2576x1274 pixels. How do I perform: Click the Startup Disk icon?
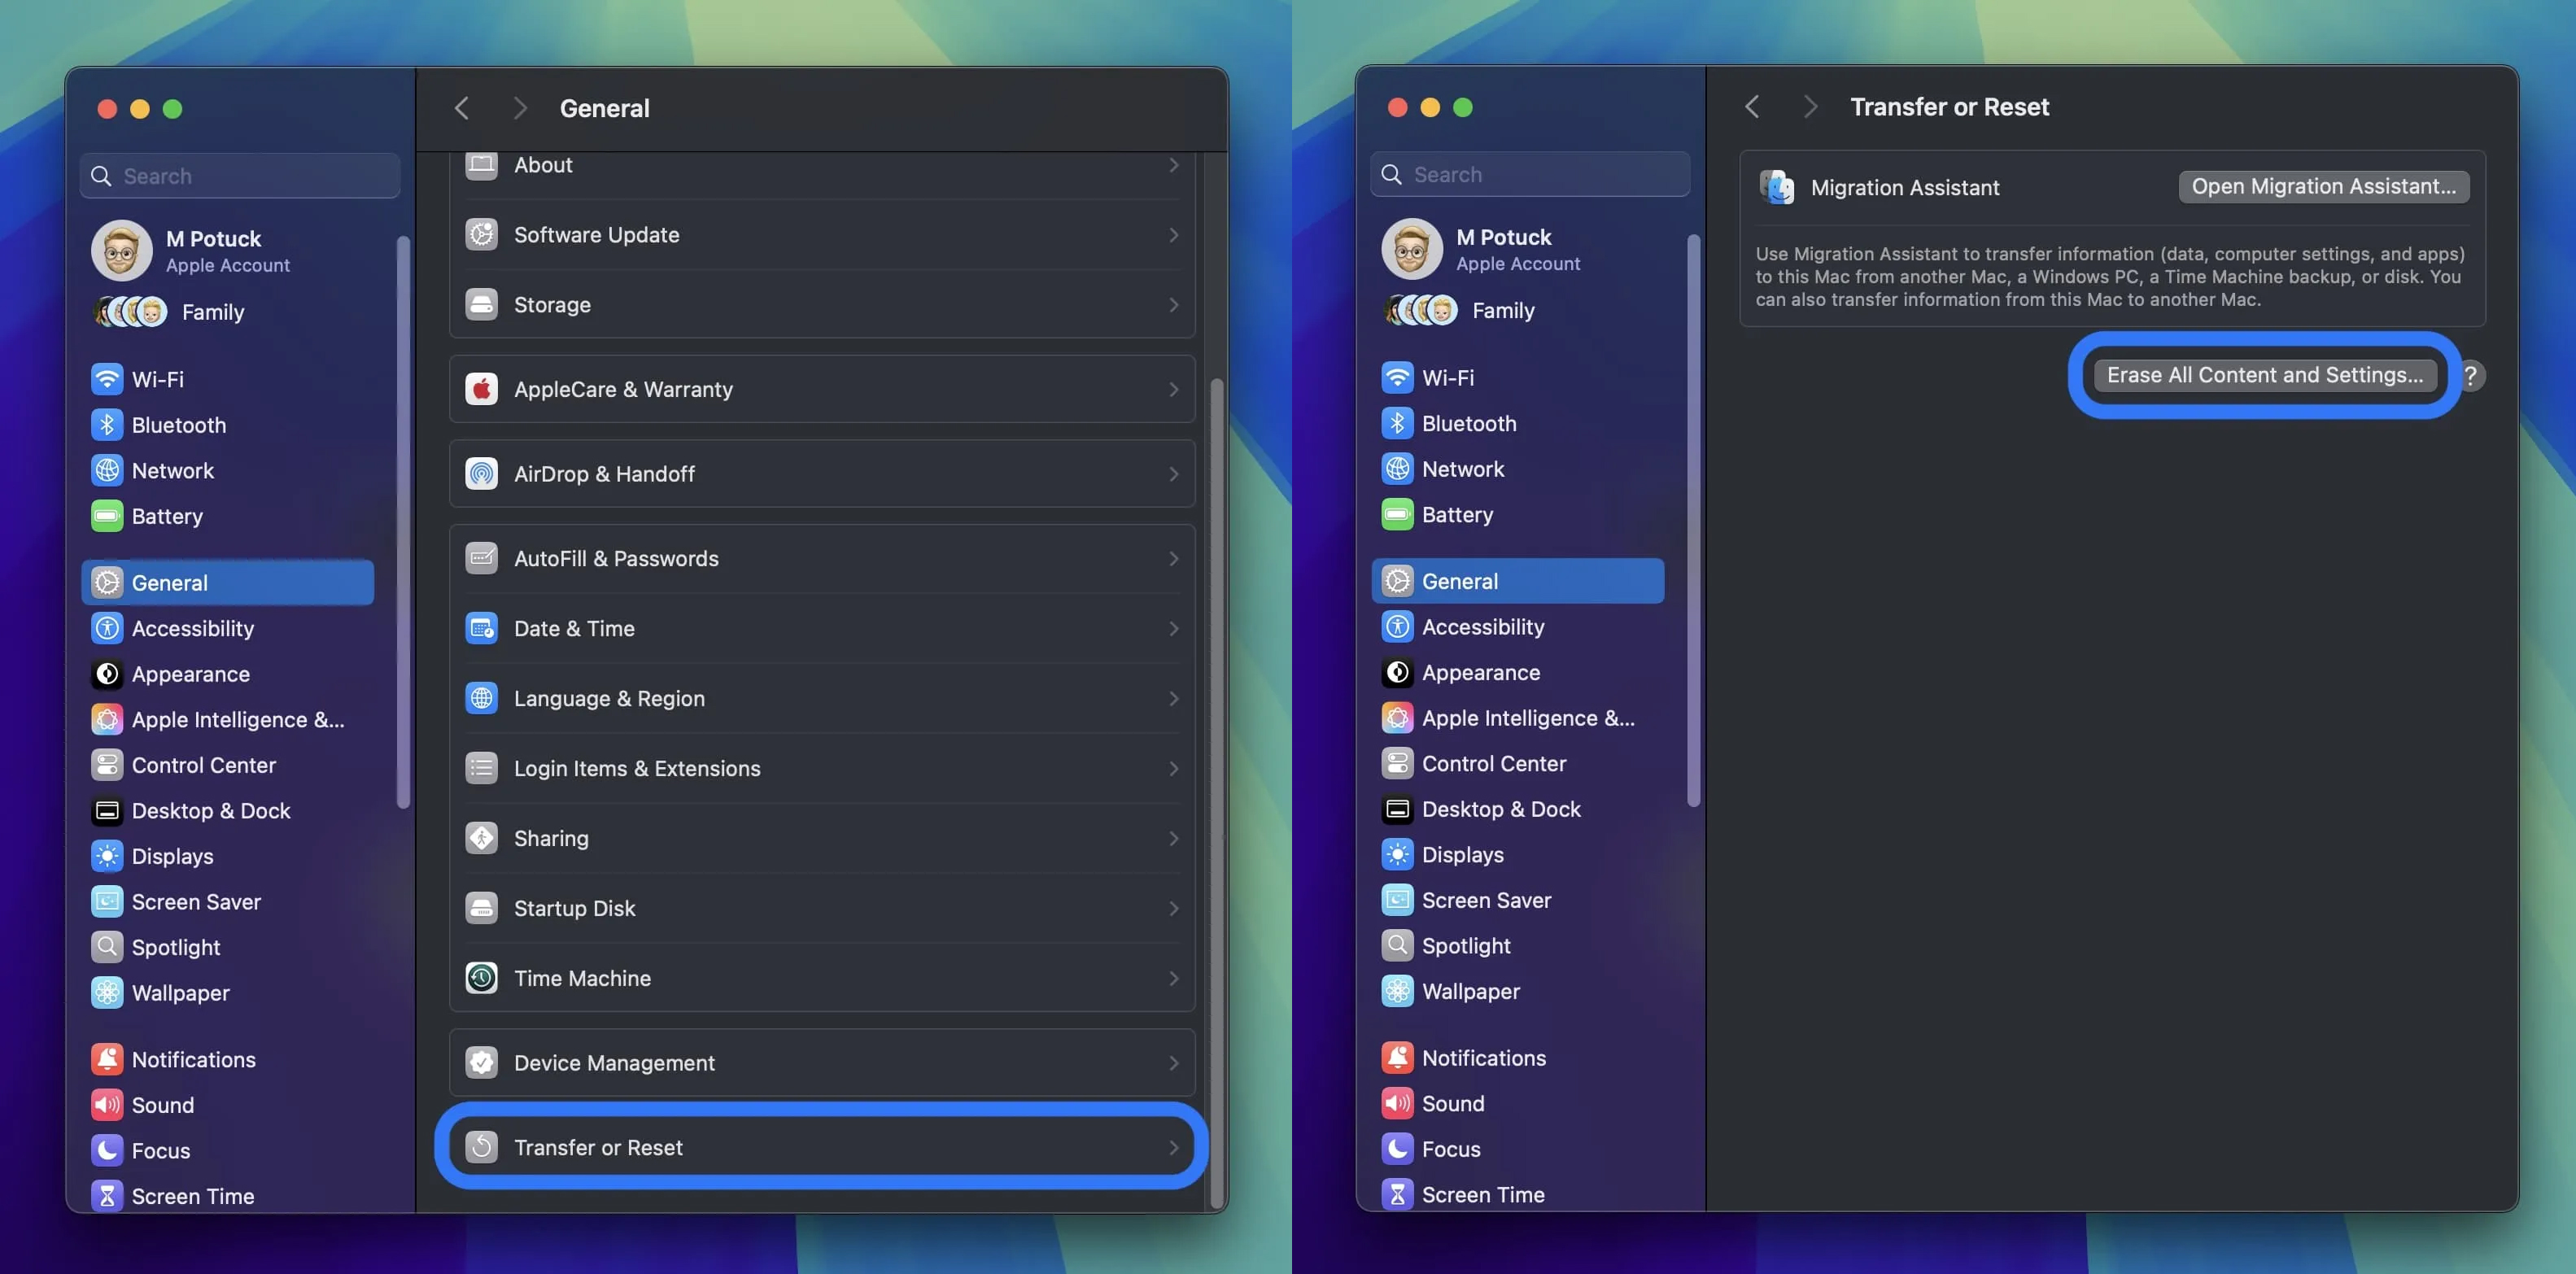[x=481, y=908]
